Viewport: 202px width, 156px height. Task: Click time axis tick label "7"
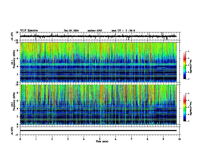click(132, 139)
